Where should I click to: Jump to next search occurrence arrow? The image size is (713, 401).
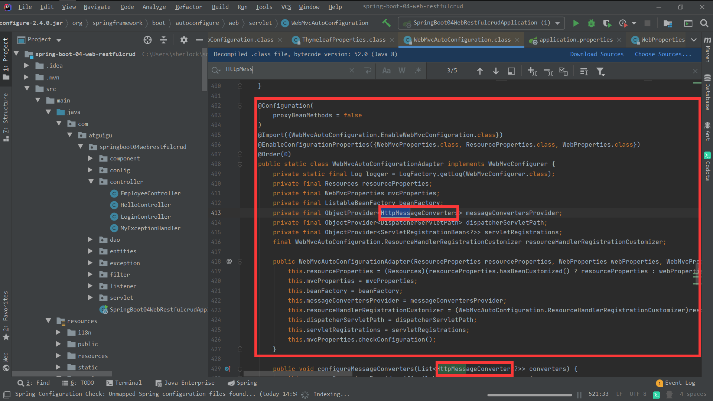coord(496,71)
